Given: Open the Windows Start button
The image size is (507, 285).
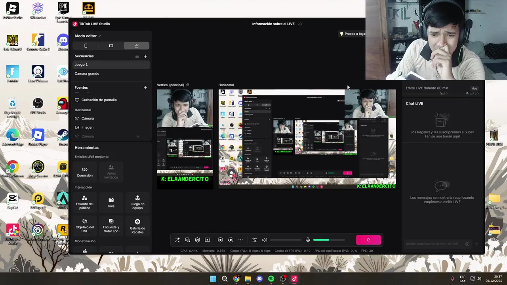Looking at the screenshot, I should 213,279.
